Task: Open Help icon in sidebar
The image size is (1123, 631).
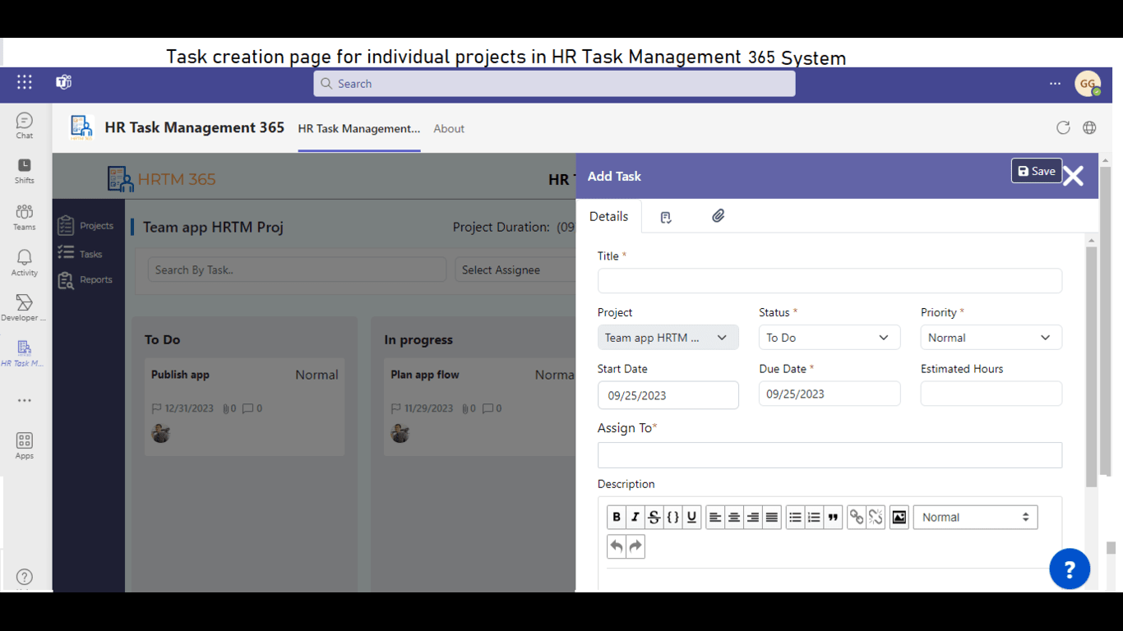Action: click(25, 577)
